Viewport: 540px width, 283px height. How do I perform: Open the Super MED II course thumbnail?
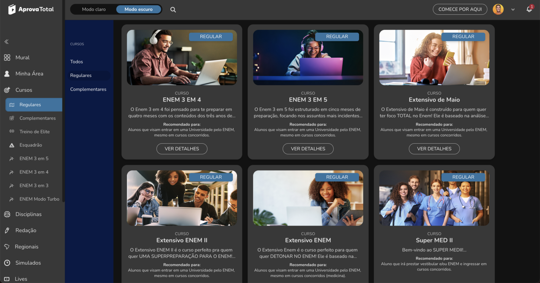[434, 198]
